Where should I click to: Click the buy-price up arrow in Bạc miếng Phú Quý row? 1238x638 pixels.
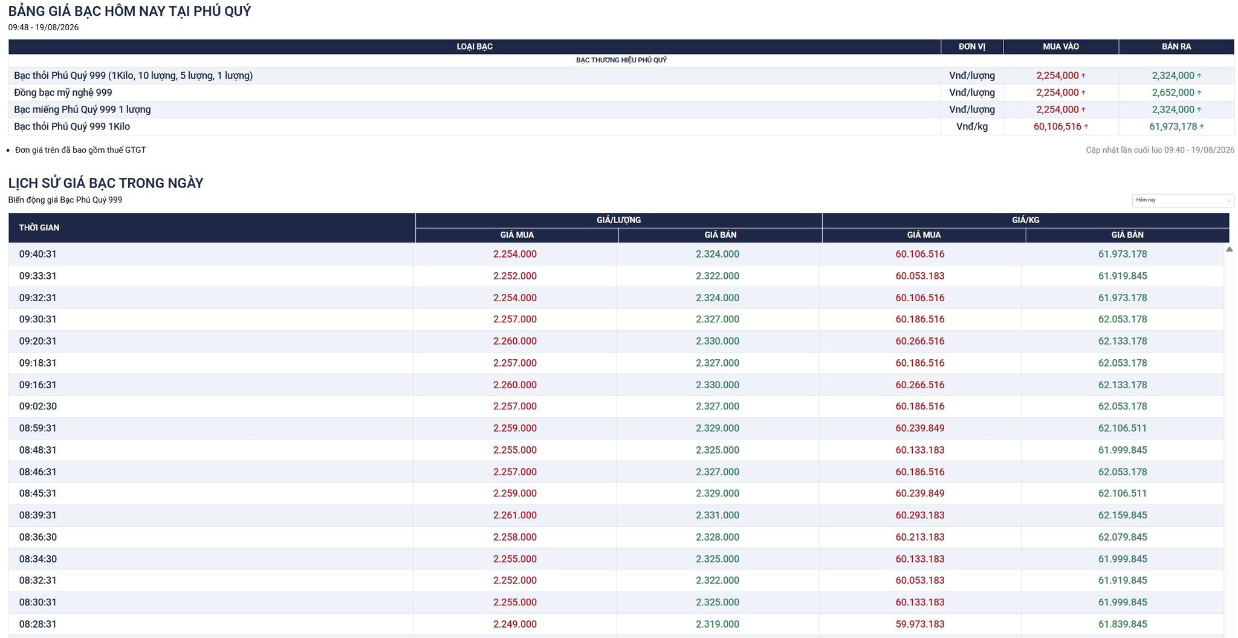[1083, 109]
